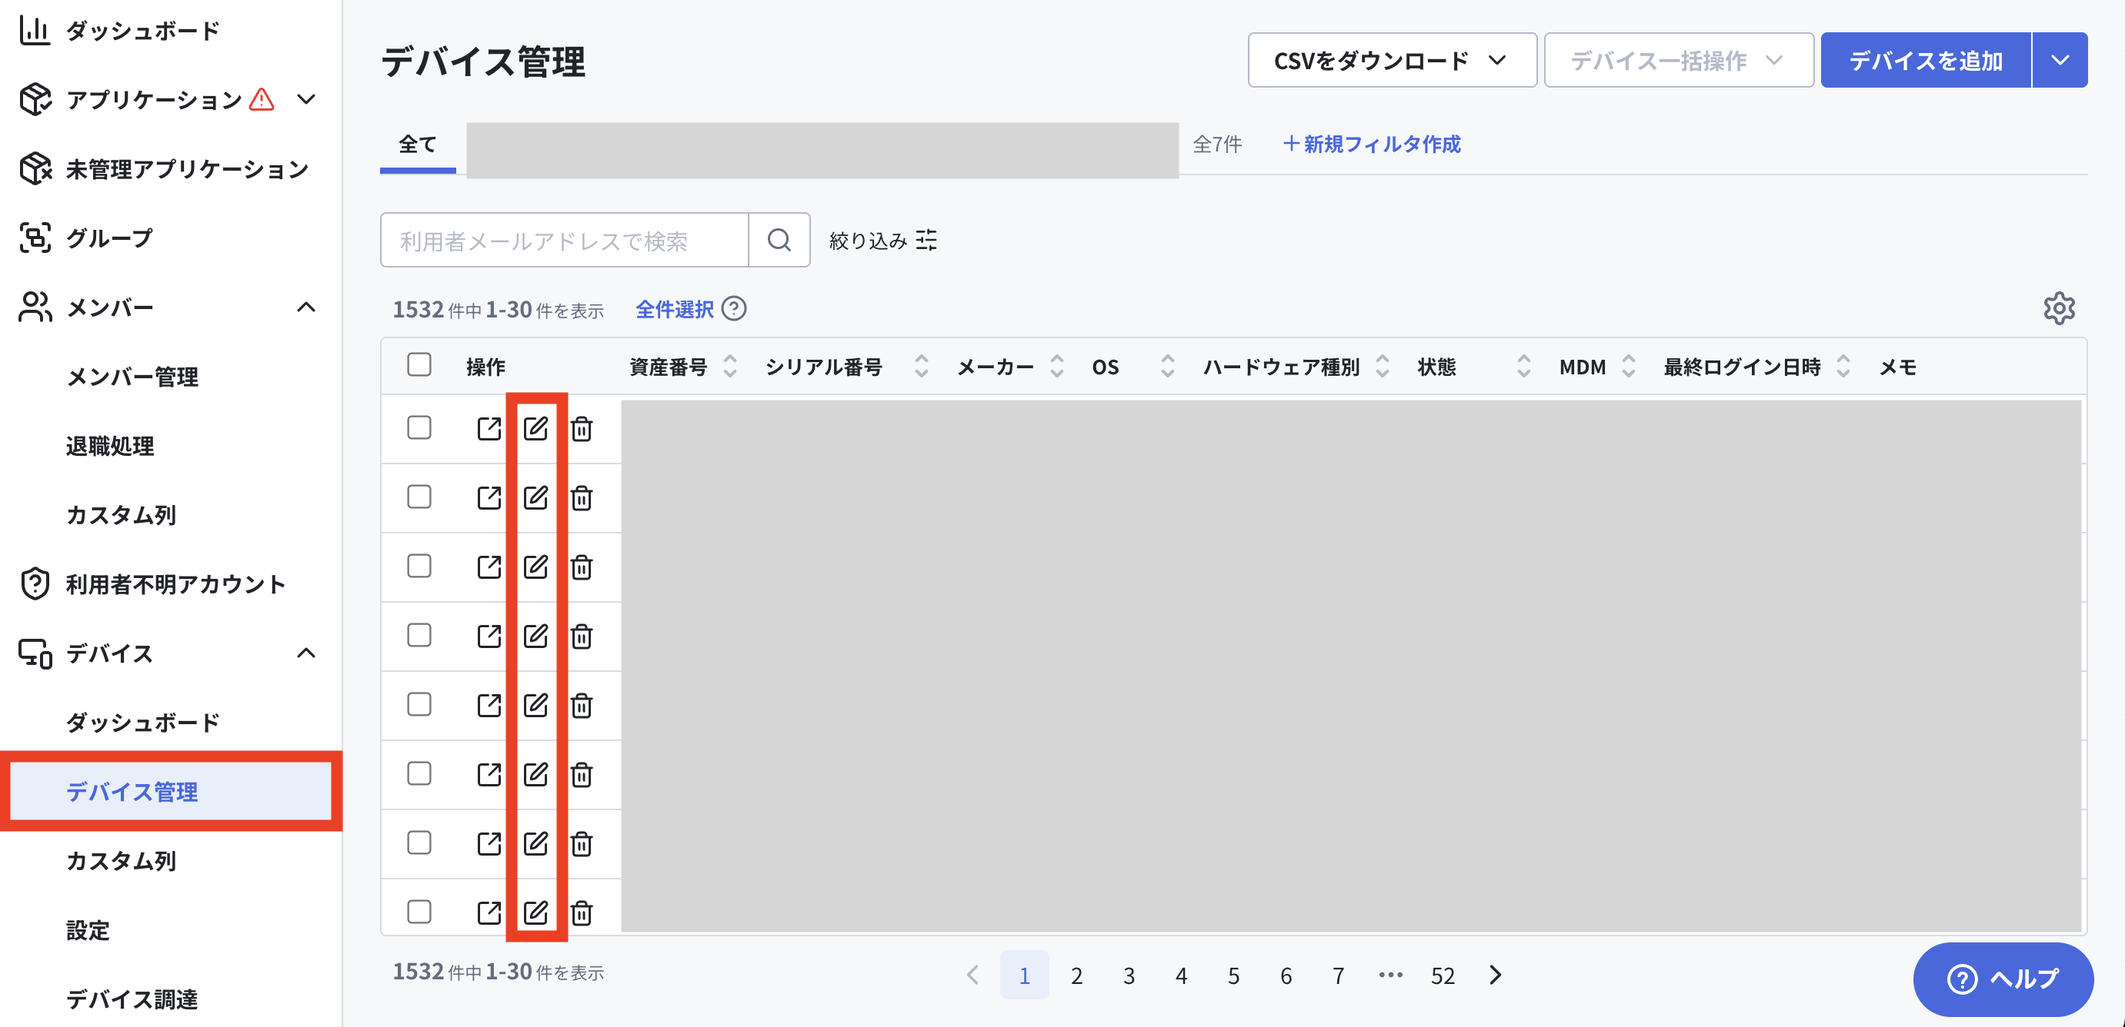Delete the device in fourth row
The width and height of the screenshot is (2125, 1027).
coord(582,636)
